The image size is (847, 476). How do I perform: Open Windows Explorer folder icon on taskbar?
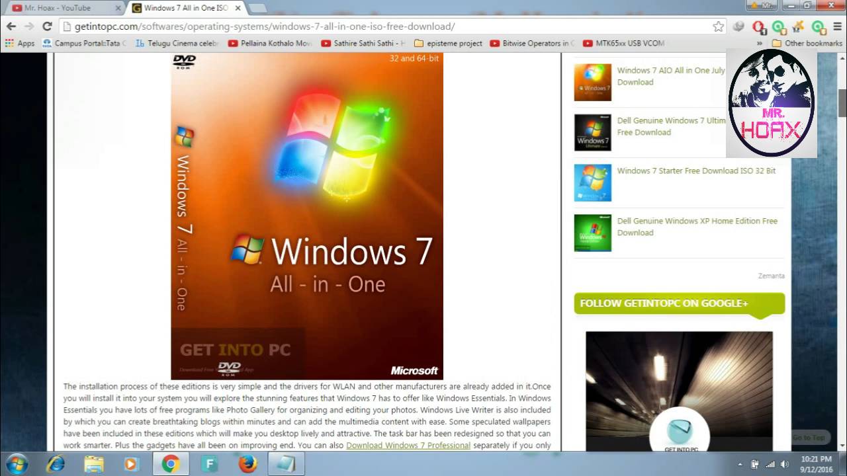coord(94,464)
